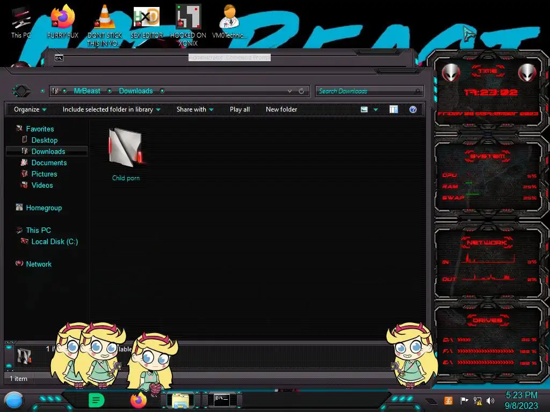550x412 pixels.
Task: Click Play all in the Explorer toolbar
Action: (x=240, y=109)
